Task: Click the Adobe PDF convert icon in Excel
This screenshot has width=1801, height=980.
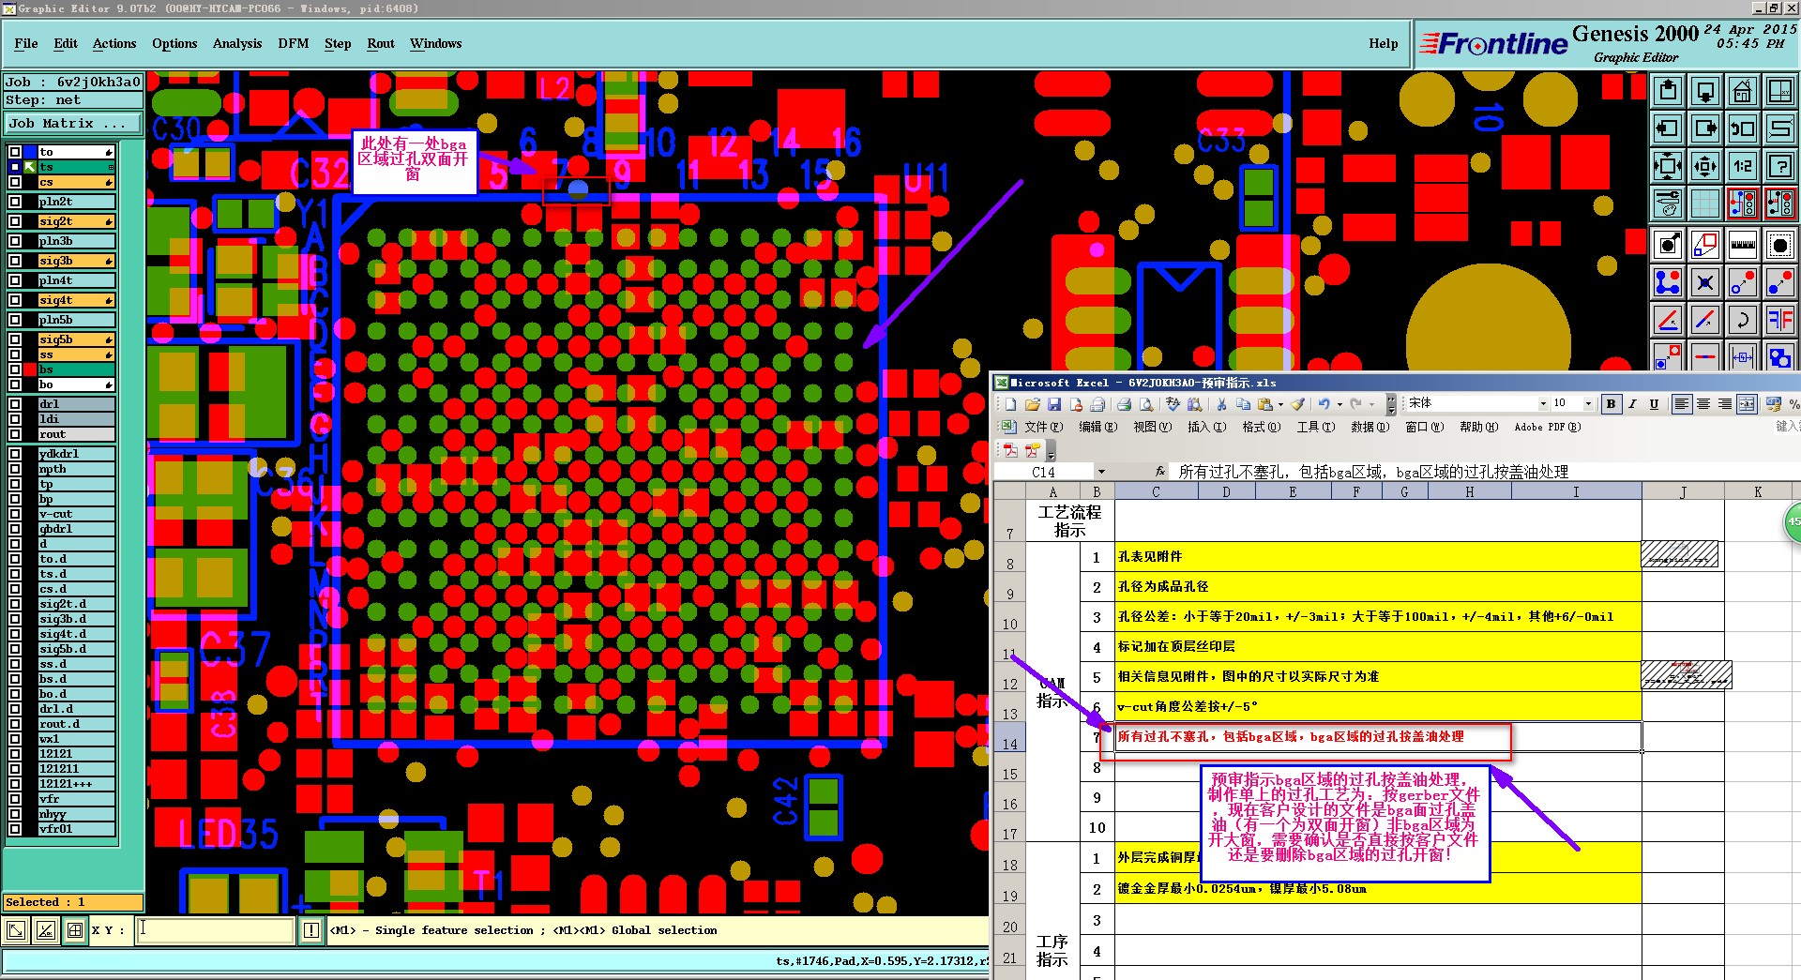Action: click(1010, 451)
